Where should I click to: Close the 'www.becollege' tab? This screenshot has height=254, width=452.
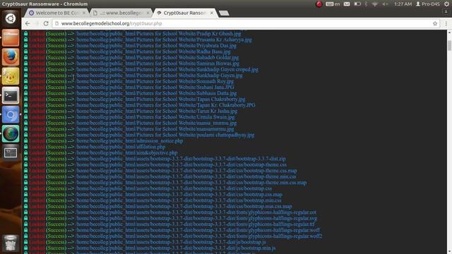coord(148,13)
